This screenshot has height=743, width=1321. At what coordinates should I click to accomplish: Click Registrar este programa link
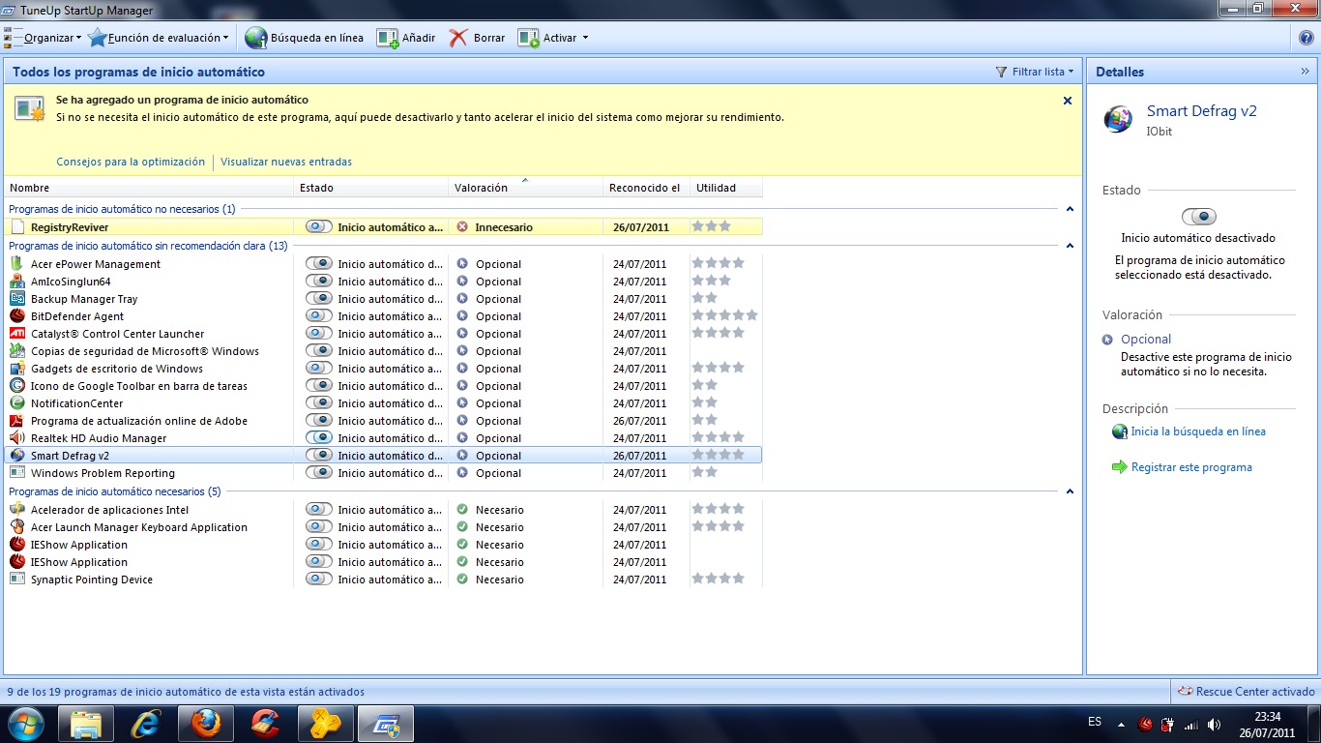(1191, 467)
